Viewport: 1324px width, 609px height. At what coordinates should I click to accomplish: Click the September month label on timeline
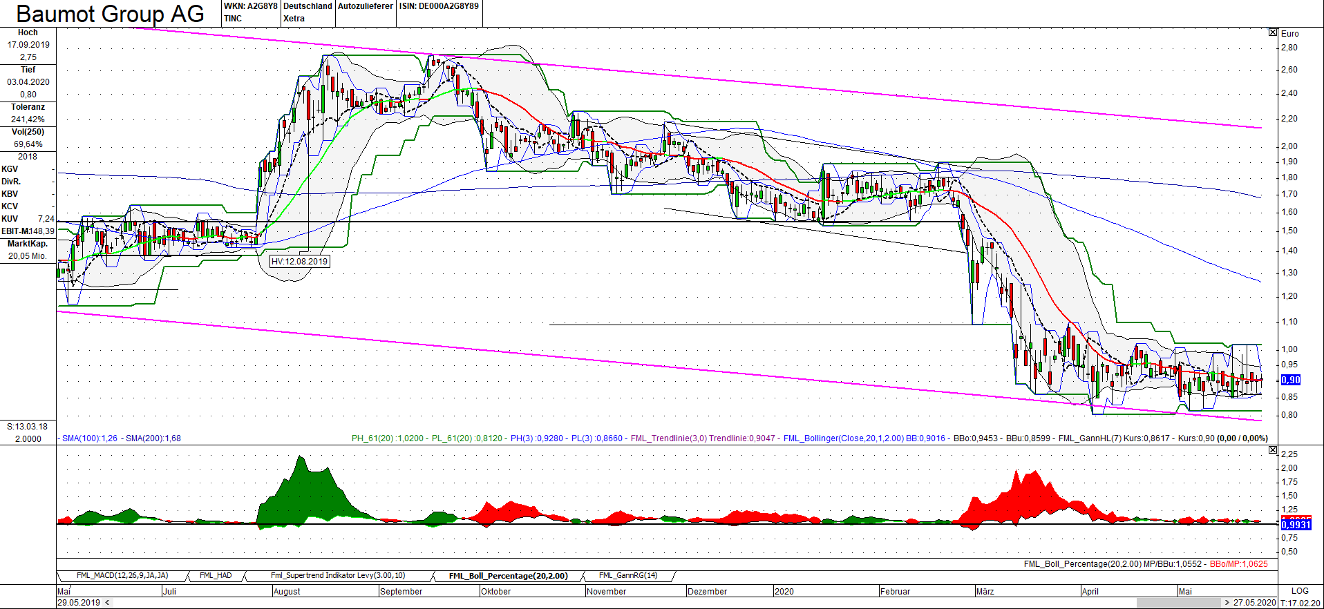pos(401,592)
